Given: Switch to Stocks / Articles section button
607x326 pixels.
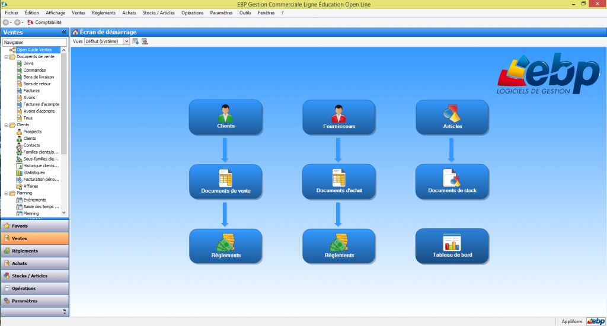Looking at the screenshot, I should [35, 276].
